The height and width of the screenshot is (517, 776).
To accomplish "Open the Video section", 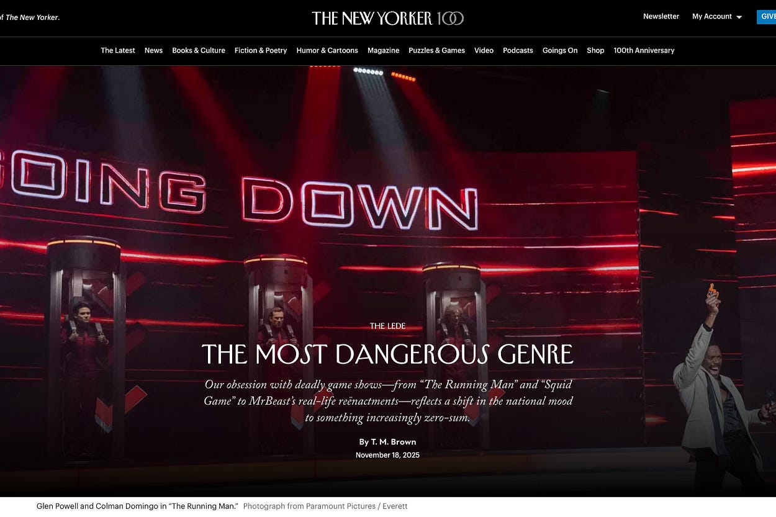I will [x=484, y=50].
